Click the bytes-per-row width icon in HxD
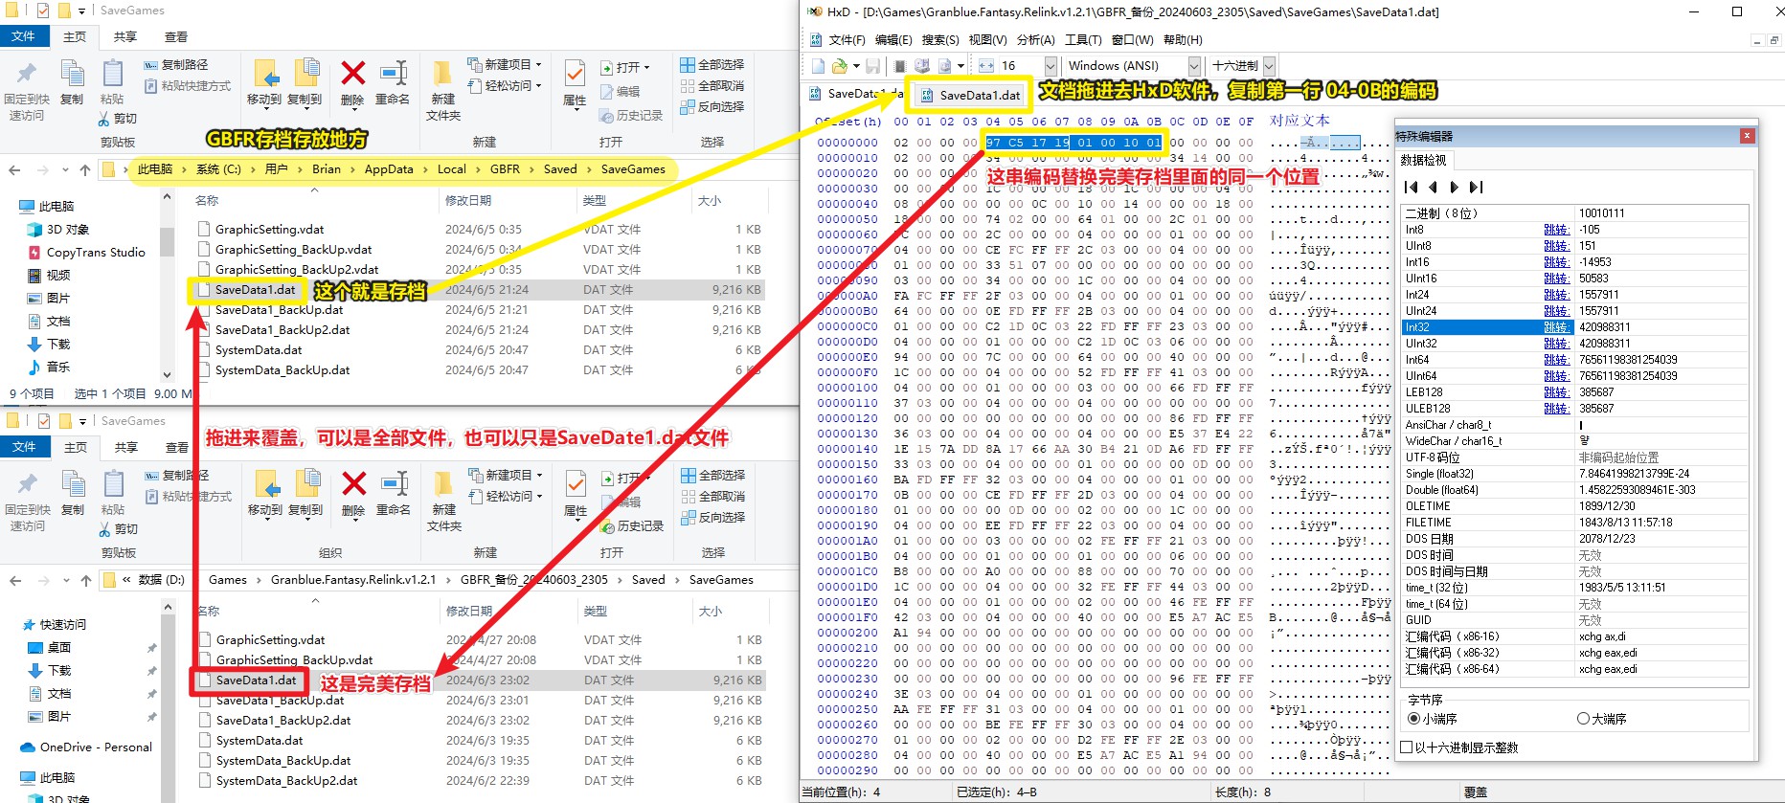1785x803 pixels. [x=986, y=66]
